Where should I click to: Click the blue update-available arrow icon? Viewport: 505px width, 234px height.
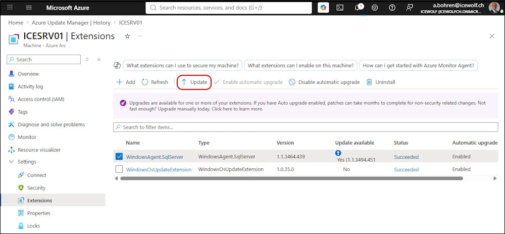338,153
